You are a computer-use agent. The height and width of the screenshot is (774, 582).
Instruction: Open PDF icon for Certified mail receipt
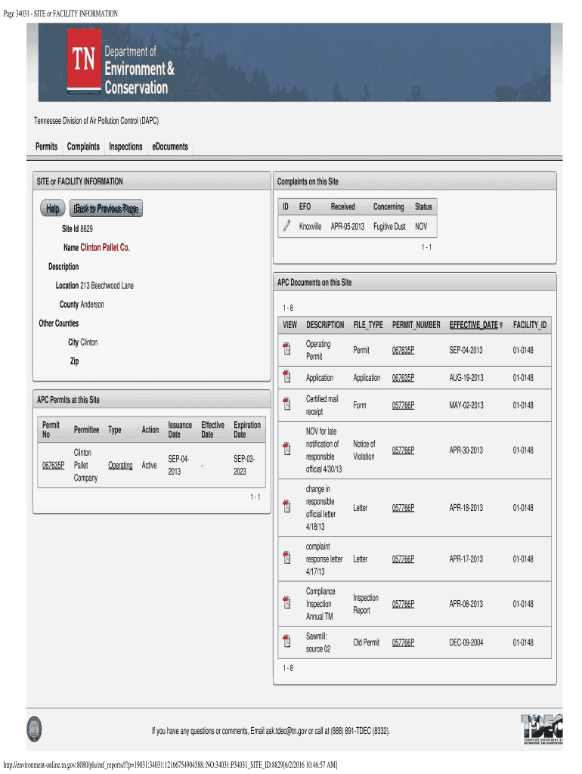point(286,405)
